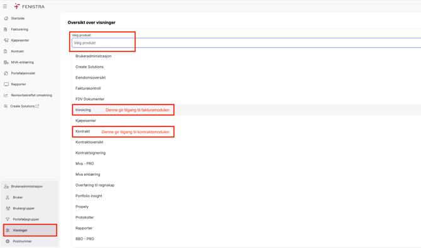The height and width of the screenshot is (248, 421).
Task: Click the Porteføljeinnsikt icon
Action: point(6,73)
